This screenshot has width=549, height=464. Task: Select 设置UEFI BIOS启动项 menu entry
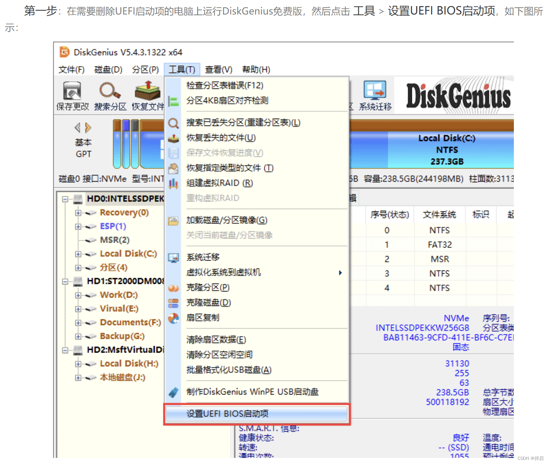point(257,414)
